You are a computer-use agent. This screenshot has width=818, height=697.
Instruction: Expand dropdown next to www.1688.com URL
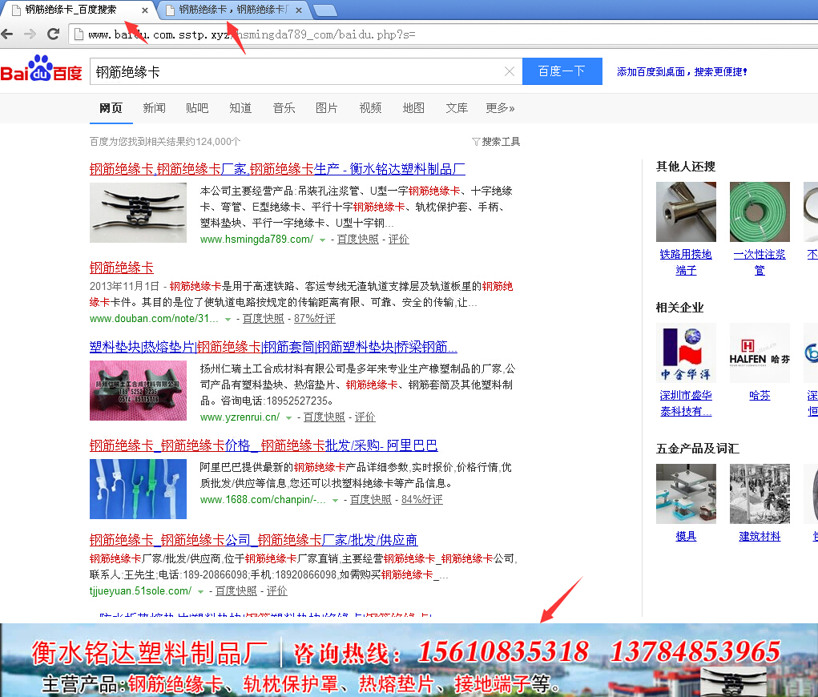pos(336,500)
